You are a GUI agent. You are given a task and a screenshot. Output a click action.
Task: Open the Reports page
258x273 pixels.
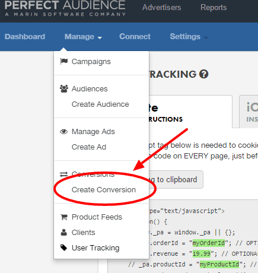tap(214, 7)
